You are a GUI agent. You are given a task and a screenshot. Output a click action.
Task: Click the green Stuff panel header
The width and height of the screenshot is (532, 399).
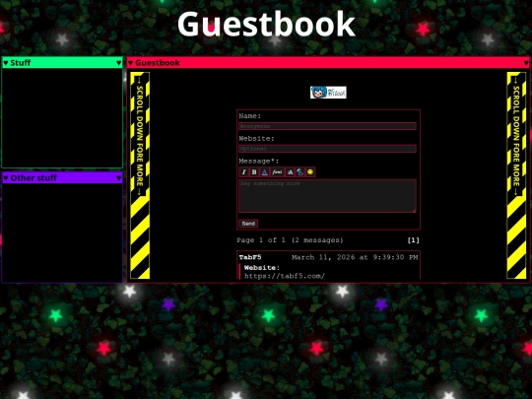[62, 62]
